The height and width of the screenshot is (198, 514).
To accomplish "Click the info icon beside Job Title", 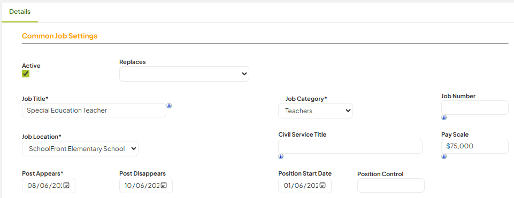I will 169,106.
